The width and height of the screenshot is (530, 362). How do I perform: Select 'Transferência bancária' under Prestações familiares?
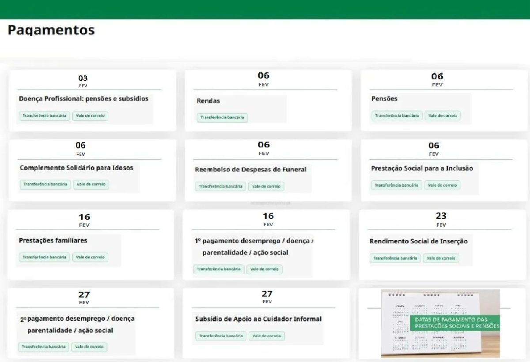(44, 257)
